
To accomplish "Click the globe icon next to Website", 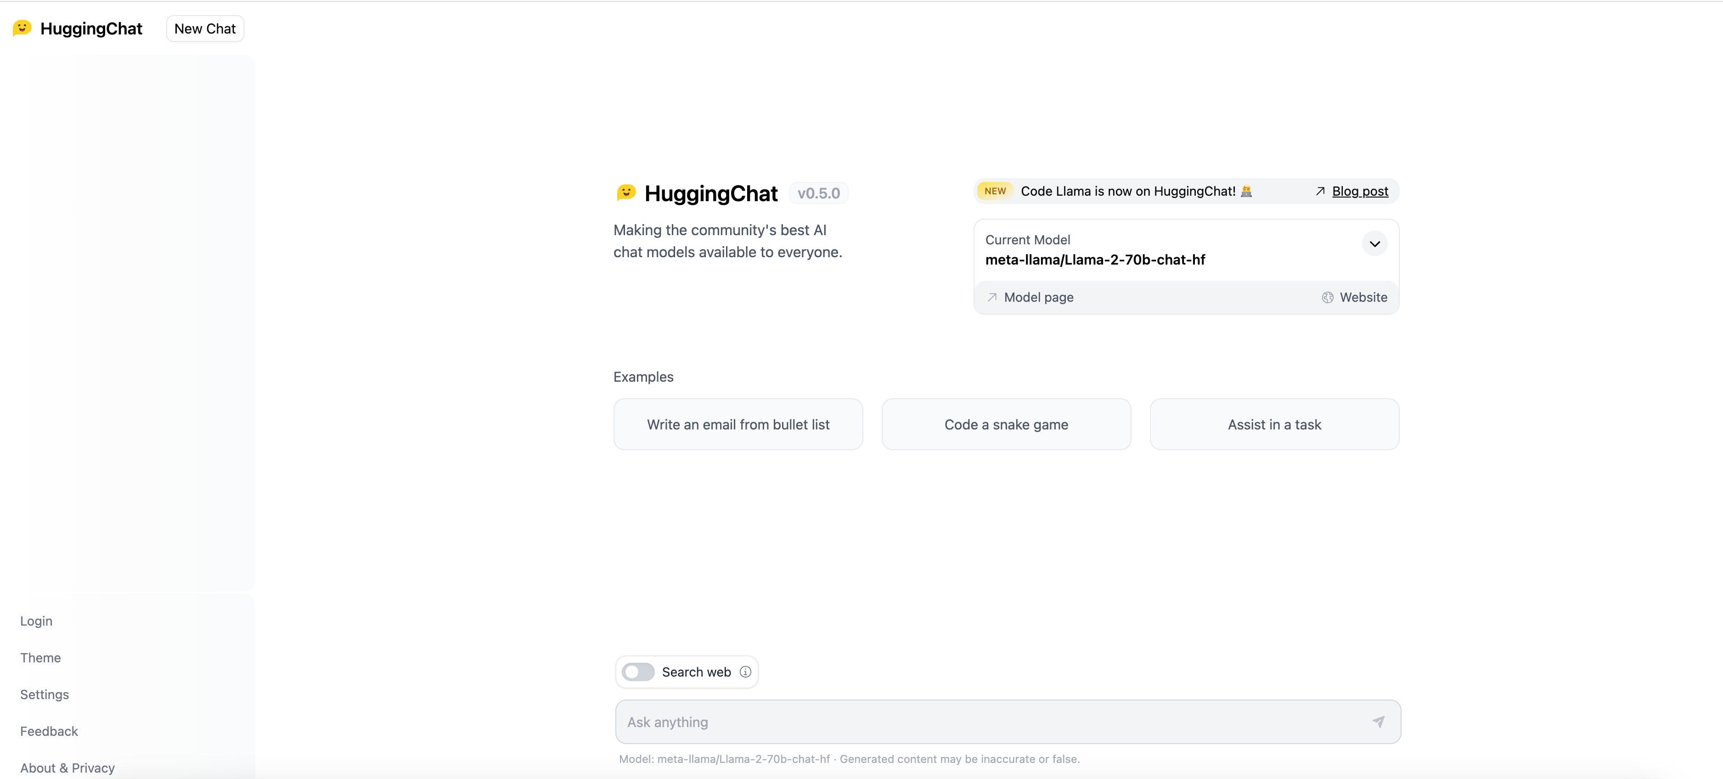I will [x=1327, y=297].
